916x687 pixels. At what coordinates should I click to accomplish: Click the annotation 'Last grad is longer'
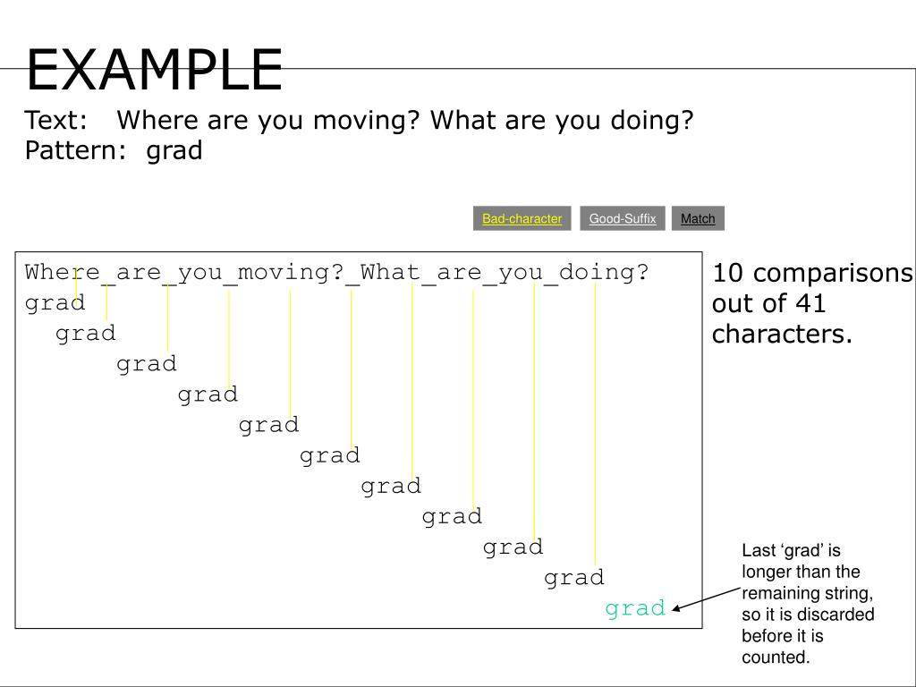tap(808, 604)
